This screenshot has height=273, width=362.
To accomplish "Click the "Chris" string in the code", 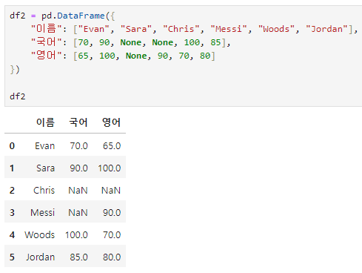I will coord(181,29).
